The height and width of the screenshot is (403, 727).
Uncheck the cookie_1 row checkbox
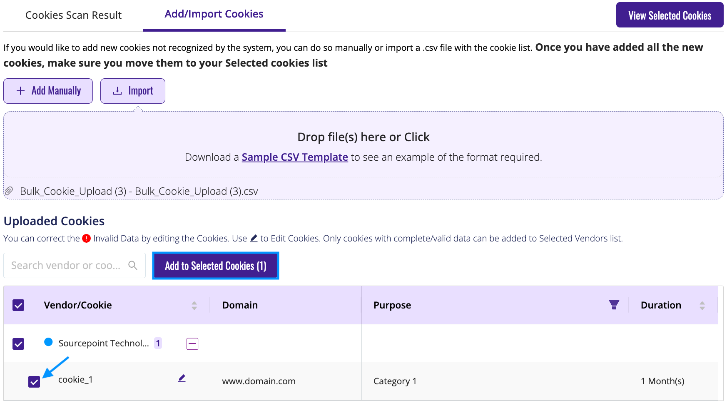pyautogui.click(x=34, y=382)
